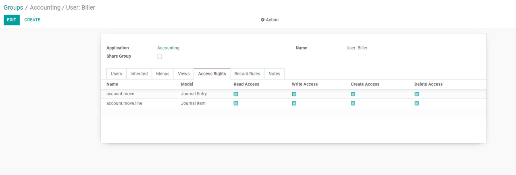Switch to the Record Rules tab

[x=247, y=74]
